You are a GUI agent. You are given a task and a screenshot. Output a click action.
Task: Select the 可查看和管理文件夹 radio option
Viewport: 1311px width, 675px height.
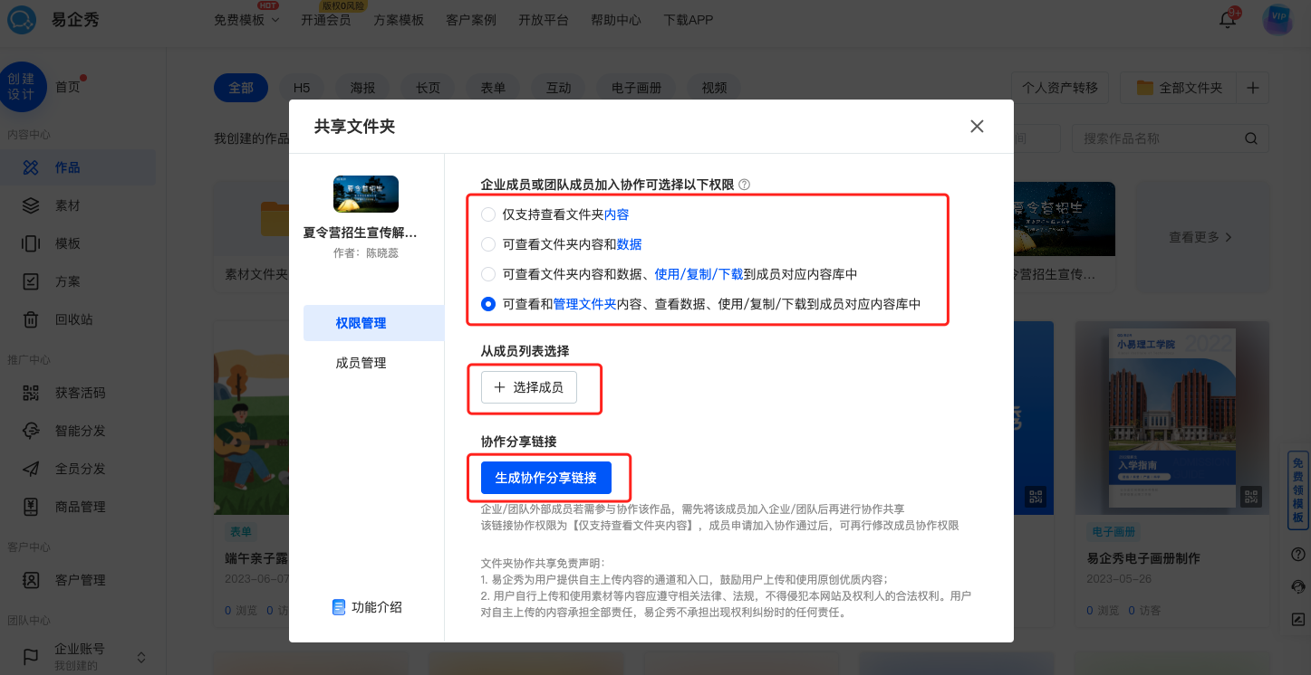click(x=488, y=304)
